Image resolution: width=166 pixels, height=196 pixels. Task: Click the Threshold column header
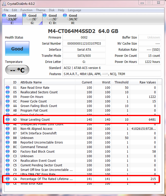(121, 82)
